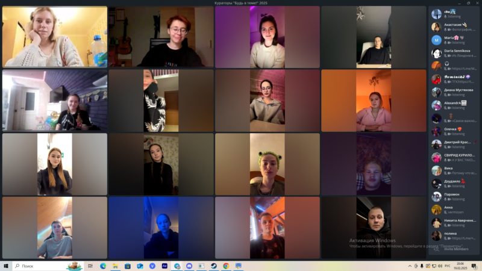Click the taskbar clock and date
The width and height of the screenshot is (482, 271).
point(461,266)
